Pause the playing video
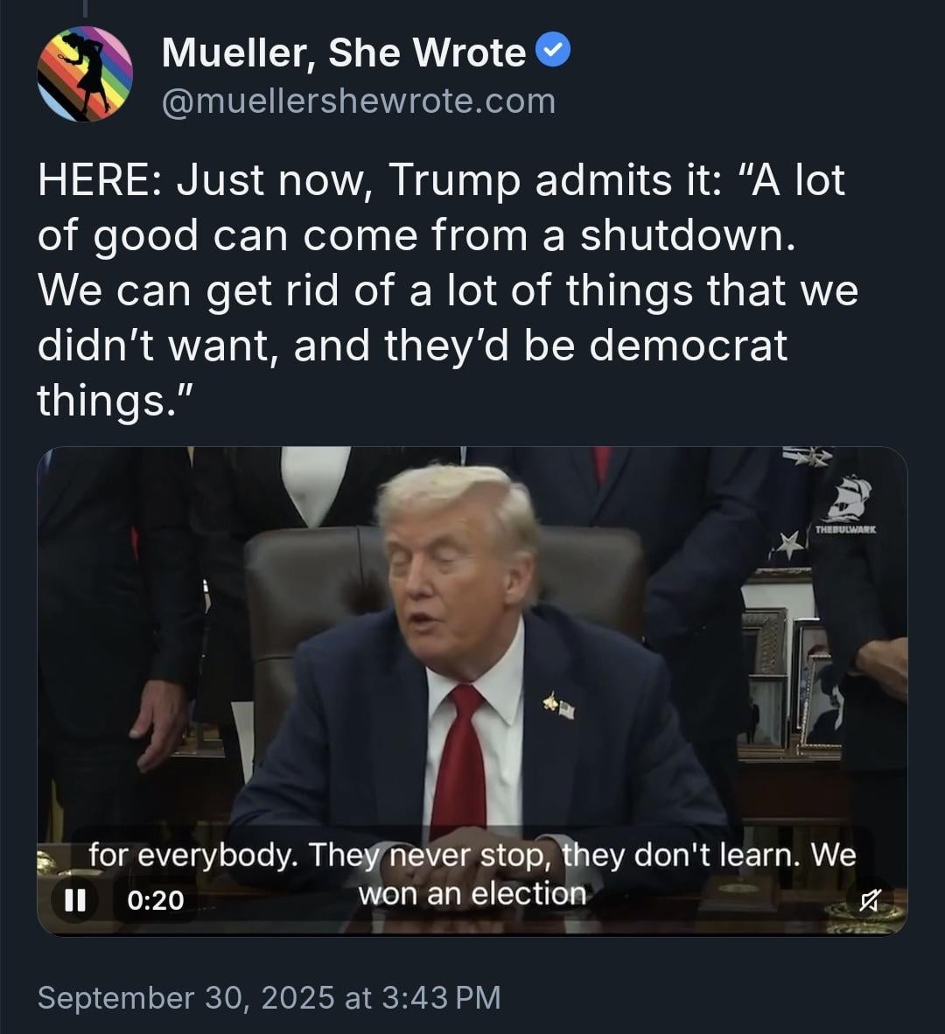Viewport: 945px width, 1034px height. coord(75,899)
